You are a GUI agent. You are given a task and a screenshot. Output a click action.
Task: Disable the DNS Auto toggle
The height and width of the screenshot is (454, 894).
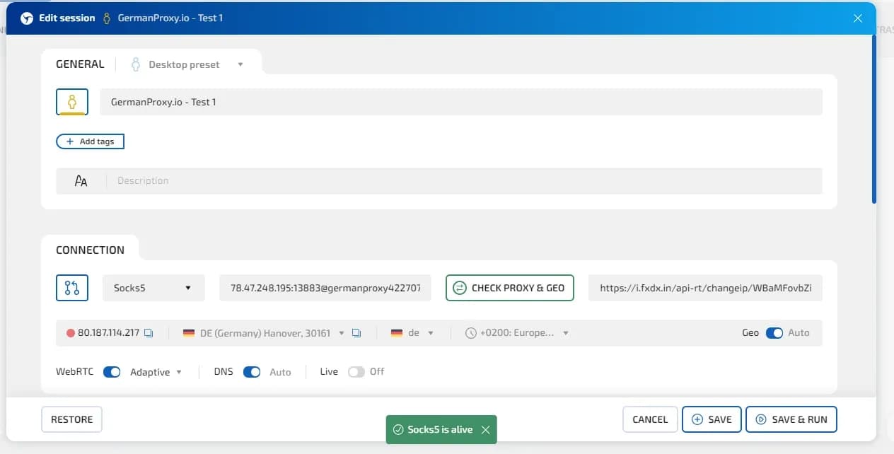(252, 371)
